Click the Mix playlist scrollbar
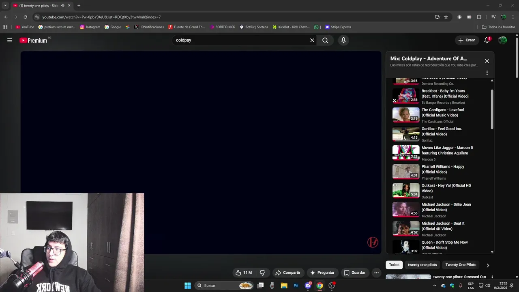This screenshot has width=519, height=292. click(492, 109)
